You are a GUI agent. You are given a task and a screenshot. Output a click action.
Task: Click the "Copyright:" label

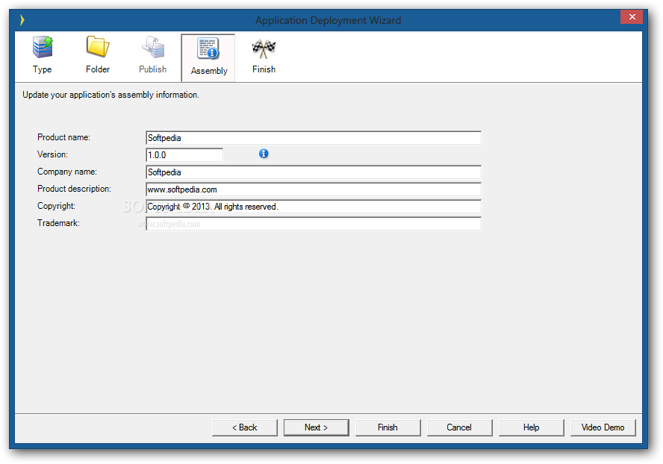[x=56, y=206]
